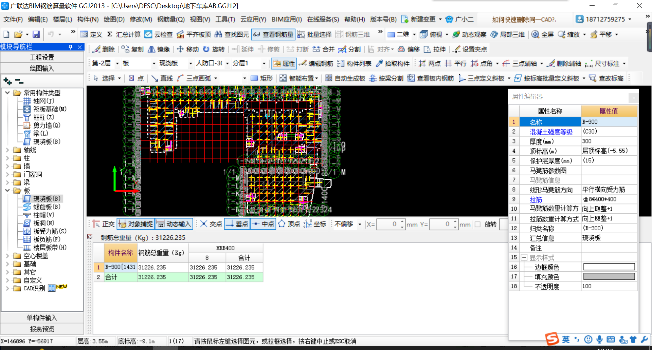The width and height of the screenshot is (652, 350).
Task: Toggle 查看钢筋量 view mode
Action: coord(273,34)
